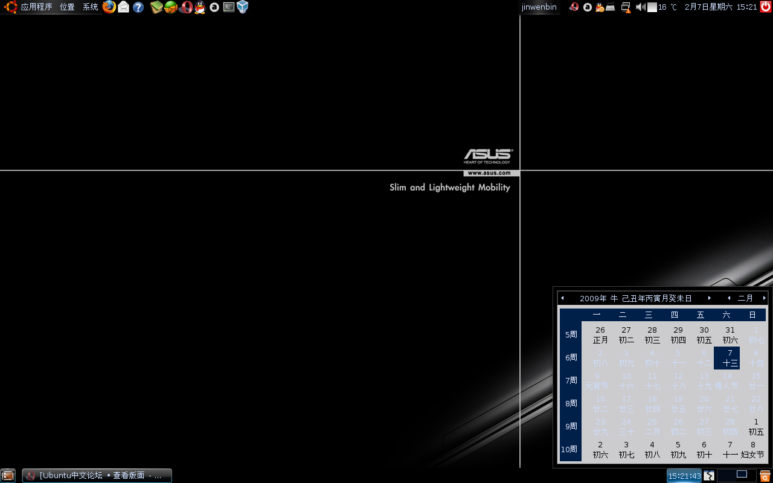The width and height of the screenshot is (773, 483).
Task: Click the Ubuntu logo in the panel
Action: [10, 7]
